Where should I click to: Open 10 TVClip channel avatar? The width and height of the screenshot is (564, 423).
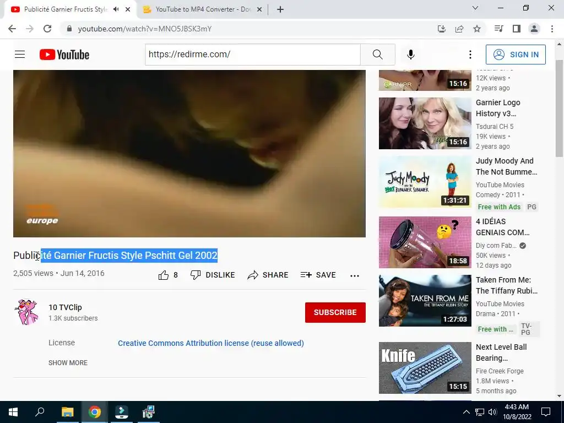click(x=26, y=312)
